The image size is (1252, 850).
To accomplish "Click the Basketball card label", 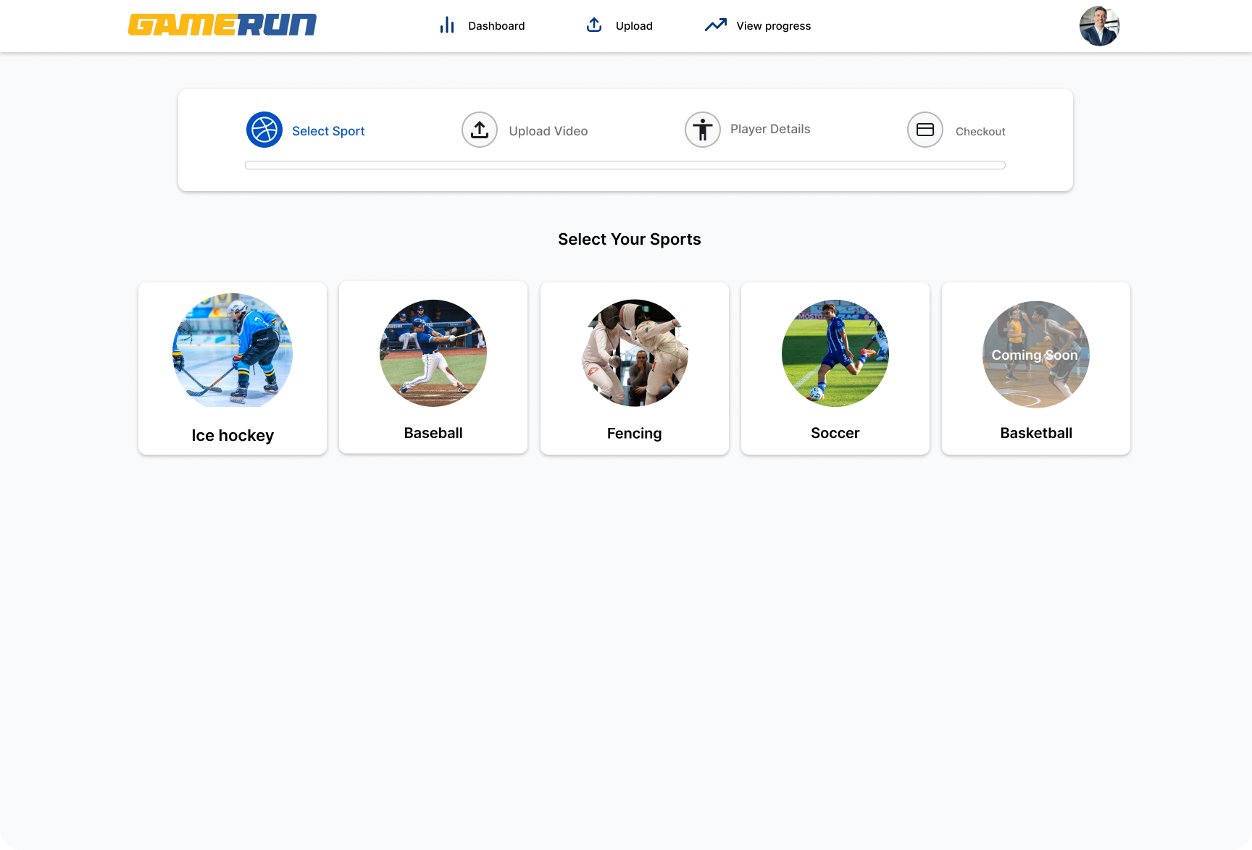I will 1036,433.
